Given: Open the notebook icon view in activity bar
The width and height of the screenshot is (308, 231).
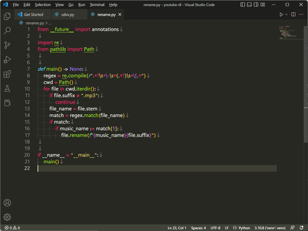Looking at the screenshot, I should click(7, 103).
